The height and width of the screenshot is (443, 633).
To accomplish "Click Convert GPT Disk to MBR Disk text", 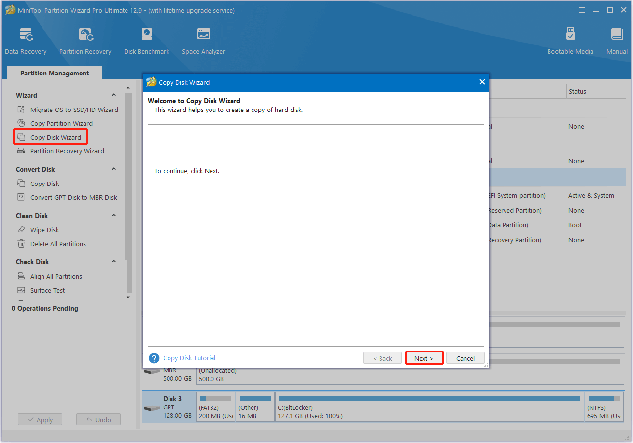I will pyautogui.click(x=74, y=197).
